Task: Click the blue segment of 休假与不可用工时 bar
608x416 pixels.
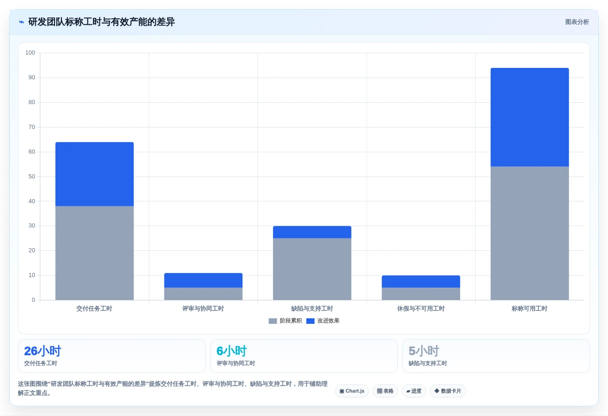Action: click(421, 282)
